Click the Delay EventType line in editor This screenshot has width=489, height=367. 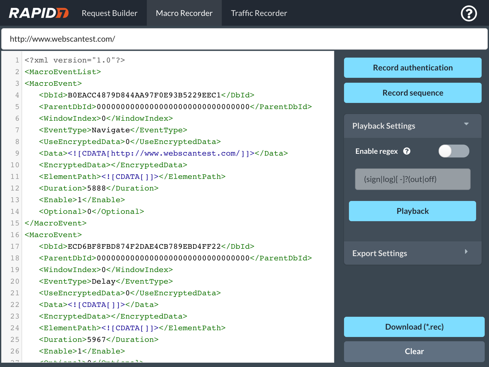[106, 282]
